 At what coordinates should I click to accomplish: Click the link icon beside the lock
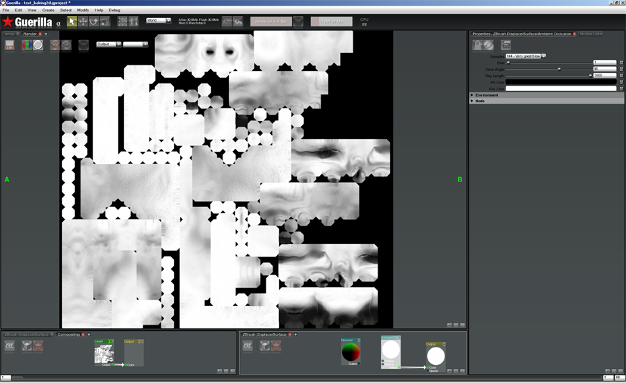click(488, 45)
